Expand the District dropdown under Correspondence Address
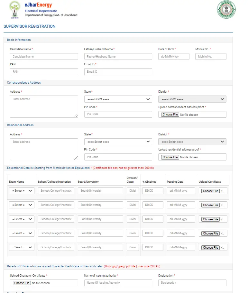Image resolution: width=248 pixels, height=293 pixels. (x=192, y=99)
